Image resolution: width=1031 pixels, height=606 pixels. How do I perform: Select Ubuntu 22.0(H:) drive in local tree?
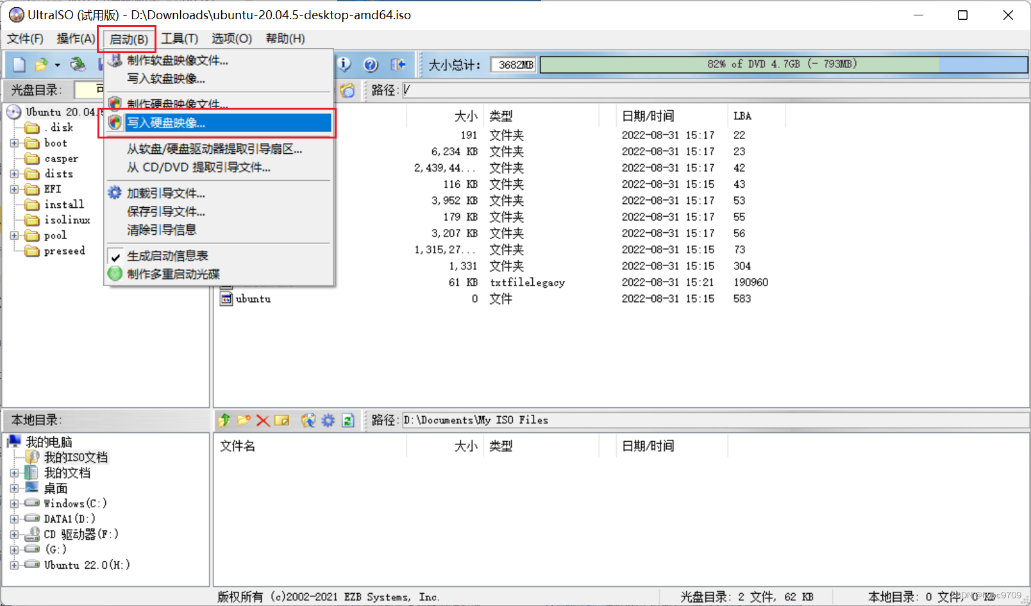[87, 565]
